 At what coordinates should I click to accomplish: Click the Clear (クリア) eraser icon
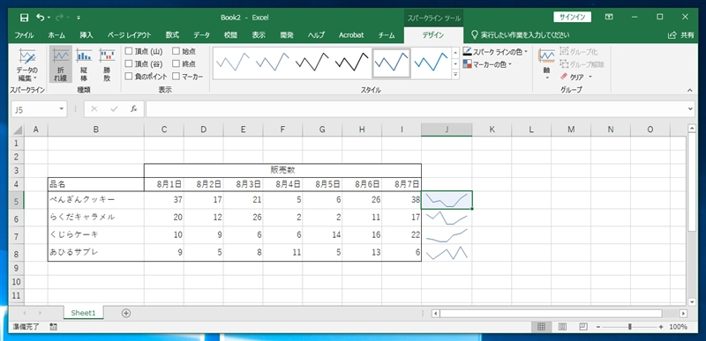564,77
